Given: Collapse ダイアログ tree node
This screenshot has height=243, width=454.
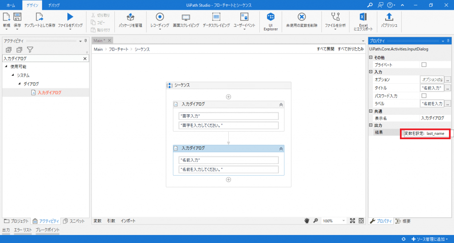Looking at the screenshot, I should [x=20, y=84].
